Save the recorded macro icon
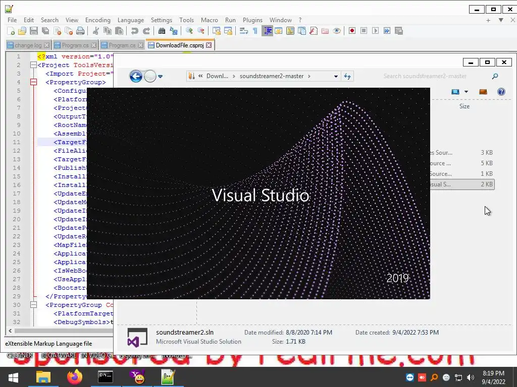The width and height of the screenshot is (517, 387). tap(399, 31)
